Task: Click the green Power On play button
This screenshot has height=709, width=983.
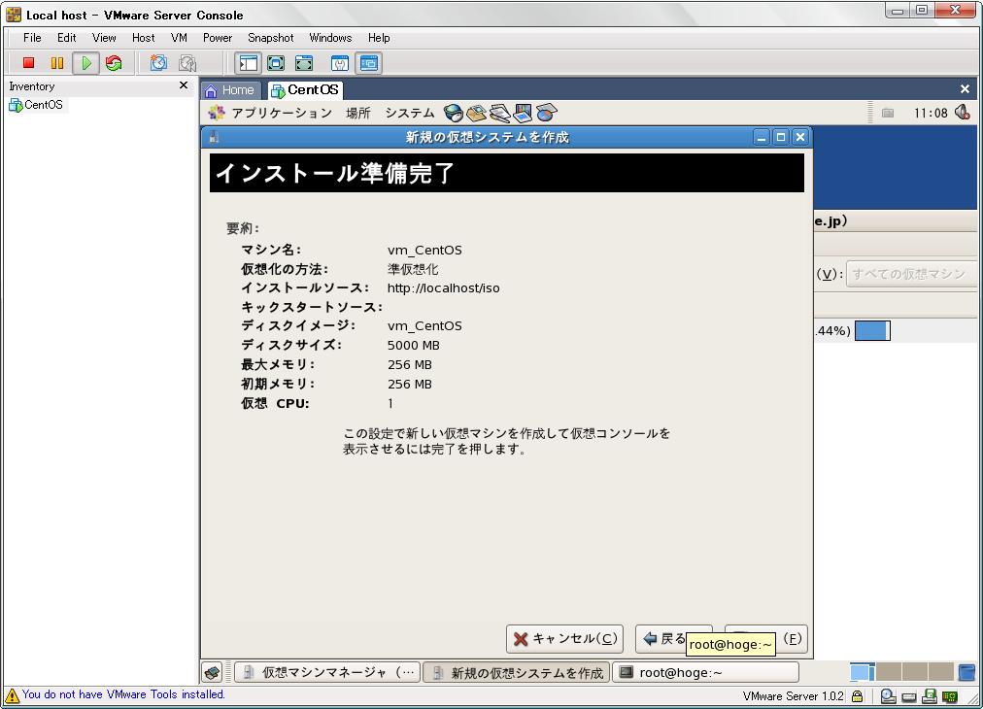Action: pyautogui.click(x=85, y=63)
